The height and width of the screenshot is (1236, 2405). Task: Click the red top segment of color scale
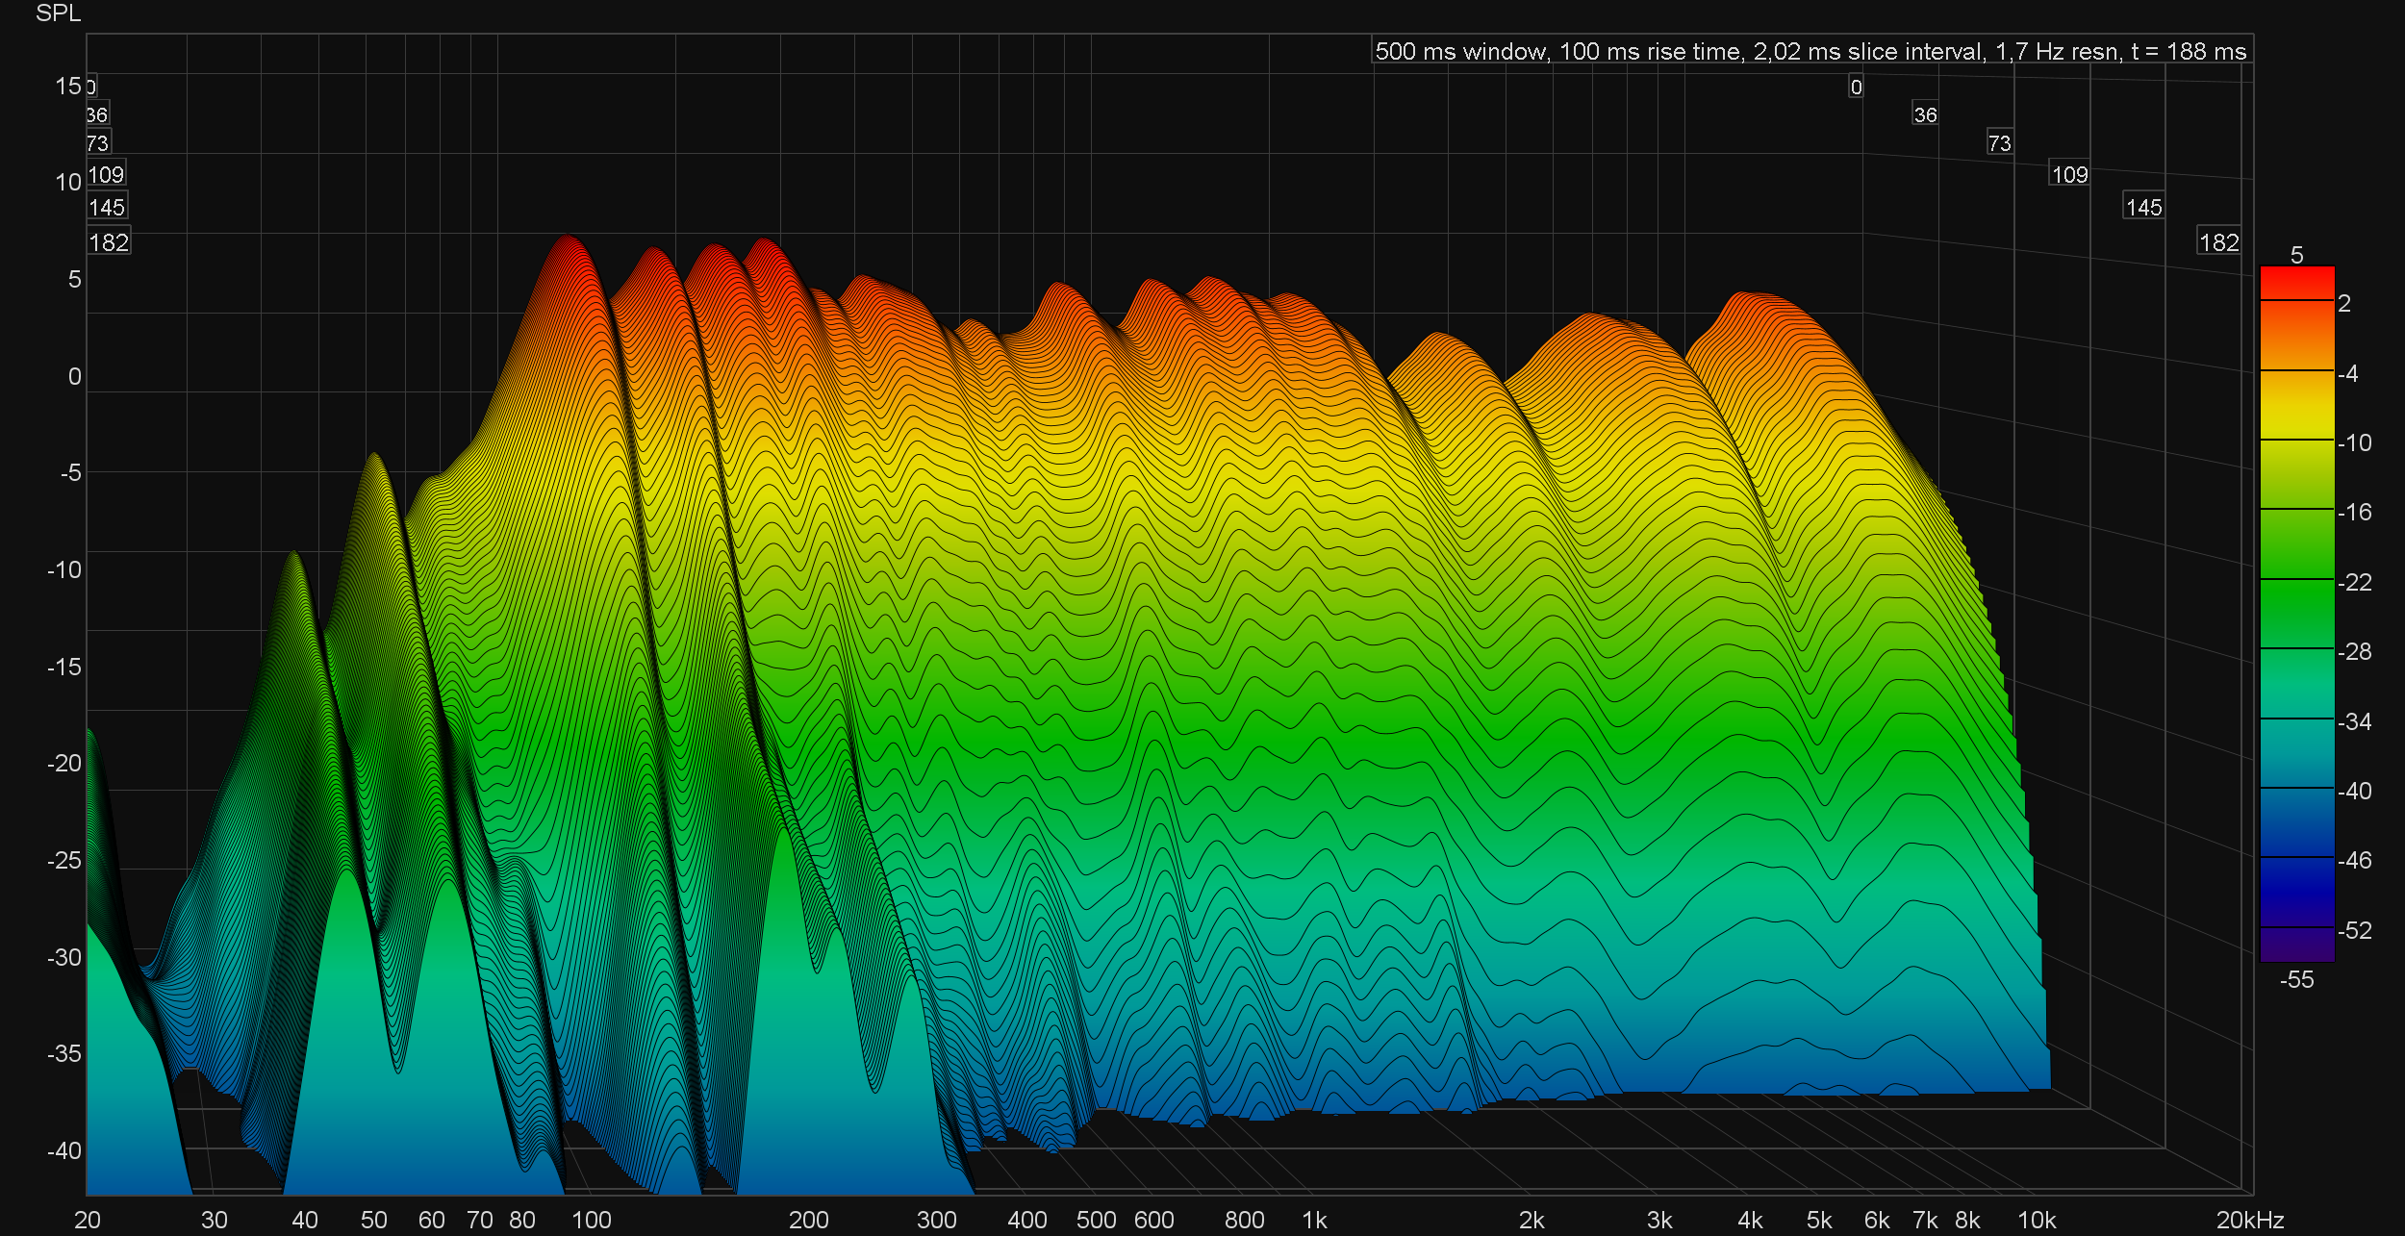click(2296, 283)
